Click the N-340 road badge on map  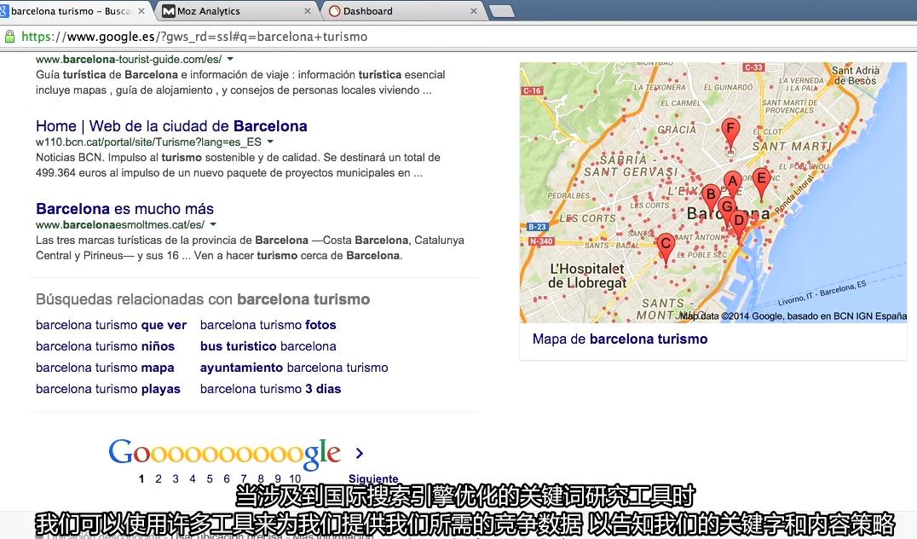540,241
